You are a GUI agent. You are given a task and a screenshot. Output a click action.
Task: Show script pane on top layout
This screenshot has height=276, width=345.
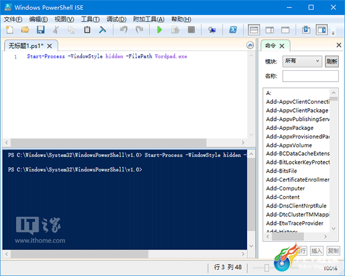pos(254,30)
